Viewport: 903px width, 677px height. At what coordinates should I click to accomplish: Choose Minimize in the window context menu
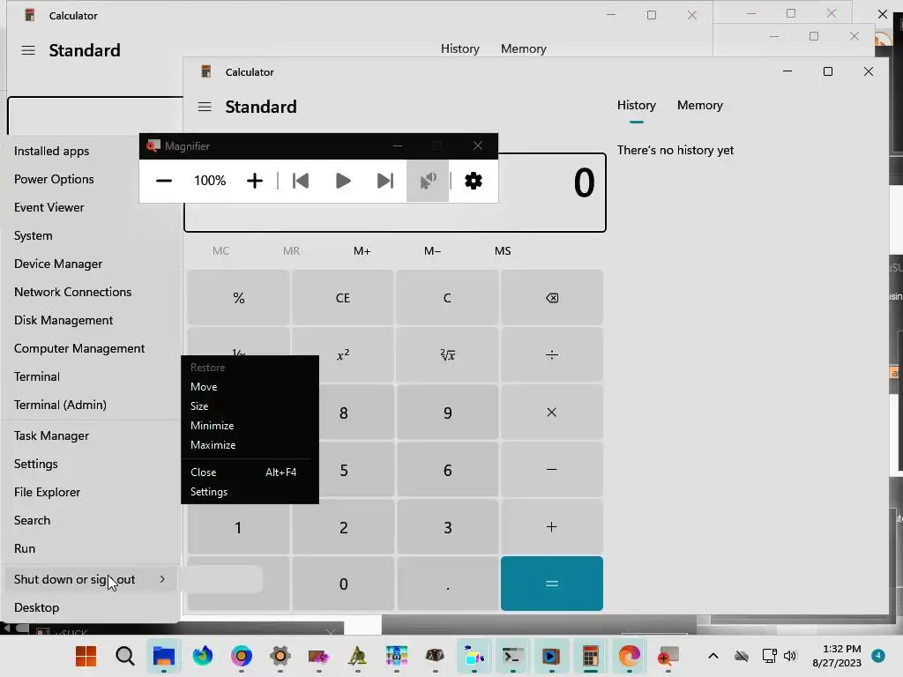(250, 426)
